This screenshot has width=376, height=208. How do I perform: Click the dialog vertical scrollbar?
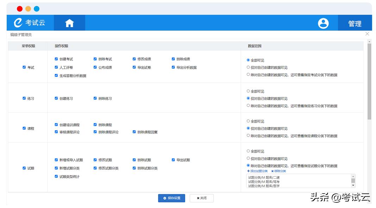pos(369,81)
